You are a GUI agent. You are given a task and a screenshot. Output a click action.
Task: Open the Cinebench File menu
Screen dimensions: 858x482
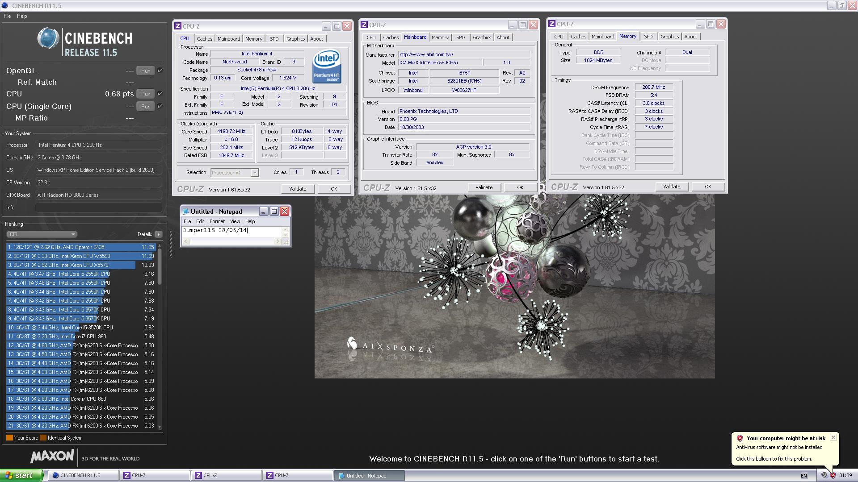pos(7,16)
